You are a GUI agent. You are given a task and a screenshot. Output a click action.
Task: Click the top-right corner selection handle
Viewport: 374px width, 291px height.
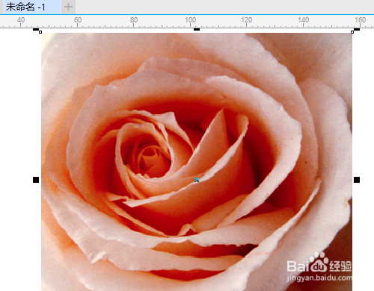357,29
